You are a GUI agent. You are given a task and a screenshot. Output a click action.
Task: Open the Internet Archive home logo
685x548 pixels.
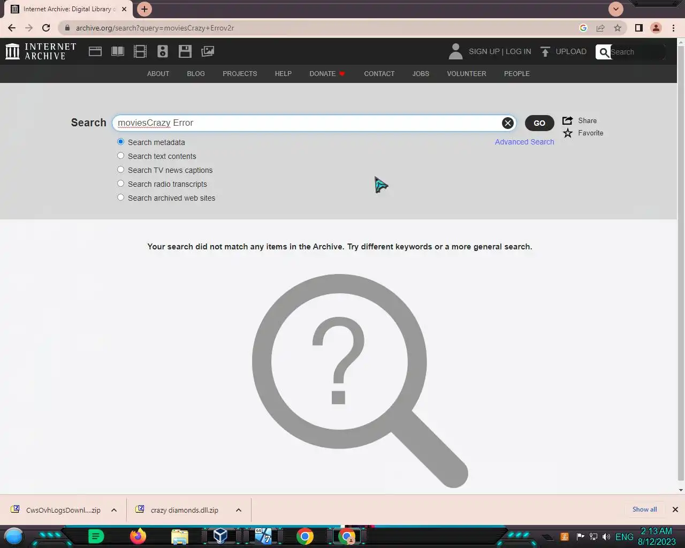coord(41,51)
